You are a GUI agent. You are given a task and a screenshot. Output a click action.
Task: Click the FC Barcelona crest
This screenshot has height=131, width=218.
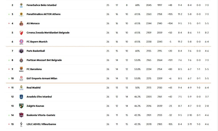pyautogui.click(x=21, y=69)
